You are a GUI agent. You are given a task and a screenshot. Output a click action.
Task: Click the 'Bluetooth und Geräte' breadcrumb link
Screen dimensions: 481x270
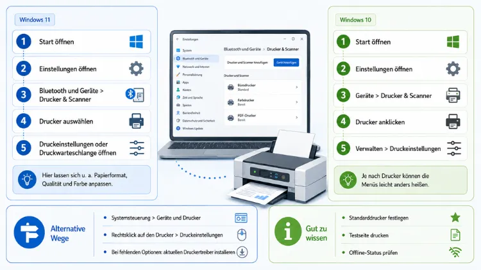coord(242,49)
